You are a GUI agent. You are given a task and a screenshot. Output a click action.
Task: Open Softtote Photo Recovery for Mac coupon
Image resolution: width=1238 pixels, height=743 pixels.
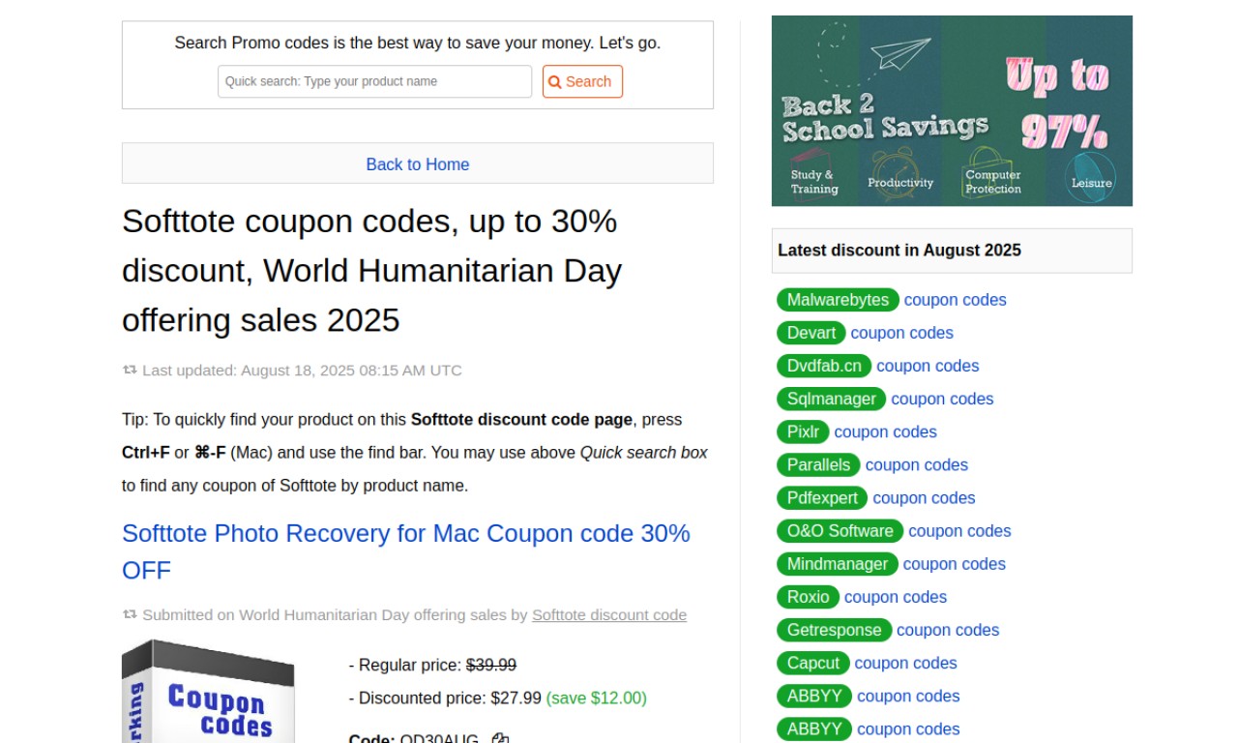tap(406, 551)
